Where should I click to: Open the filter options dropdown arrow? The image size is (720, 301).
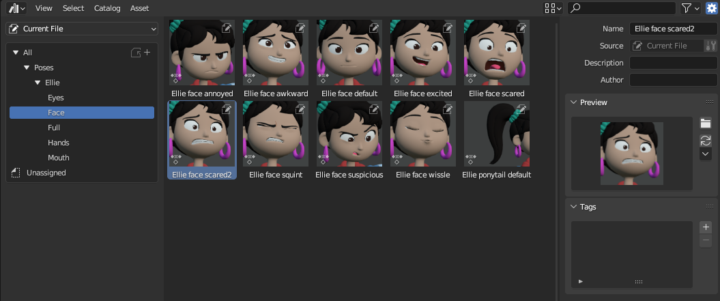697,8
